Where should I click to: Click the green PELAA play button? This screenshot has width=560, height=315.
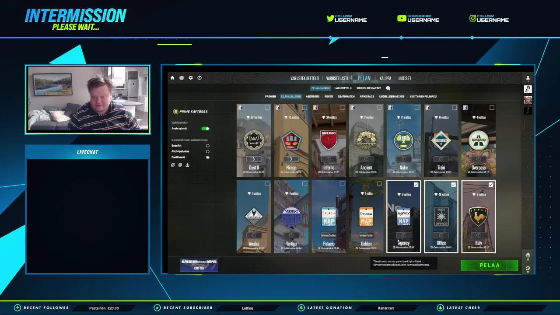pos(489,265)
